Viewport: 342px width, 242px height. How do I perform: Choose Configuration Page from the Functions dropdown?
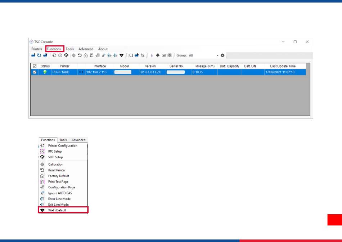[63, 187]
